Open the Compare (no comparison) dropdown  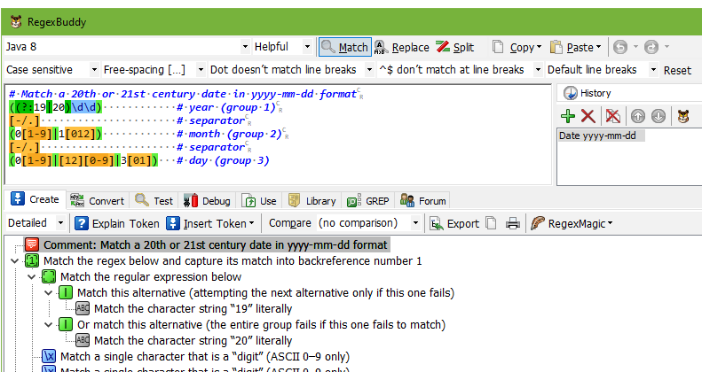(x=415, y=223)
